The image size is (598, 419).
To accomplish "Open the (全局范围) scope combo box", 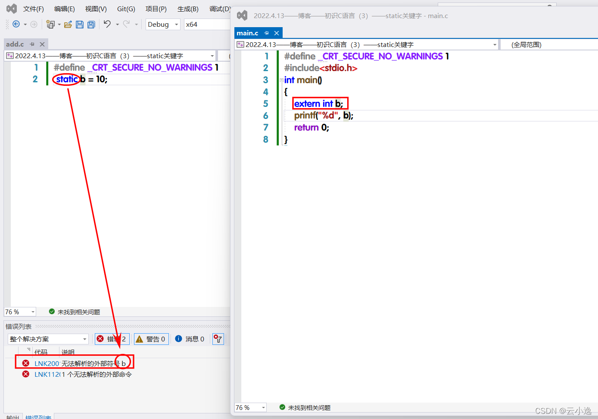I will tap(549, 44).
